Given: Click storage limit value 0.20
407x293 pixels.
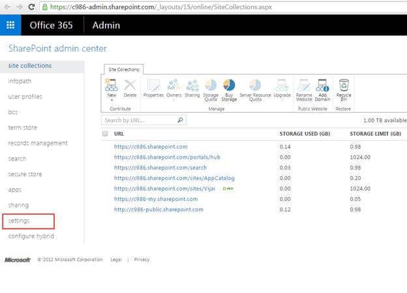Looking at the screenshot, I should (355, 178).
